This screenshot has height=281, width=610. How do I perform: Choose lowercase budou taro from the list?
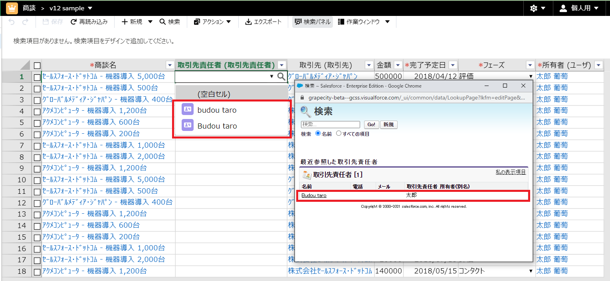pyautogui.click(x=232, y=110)
